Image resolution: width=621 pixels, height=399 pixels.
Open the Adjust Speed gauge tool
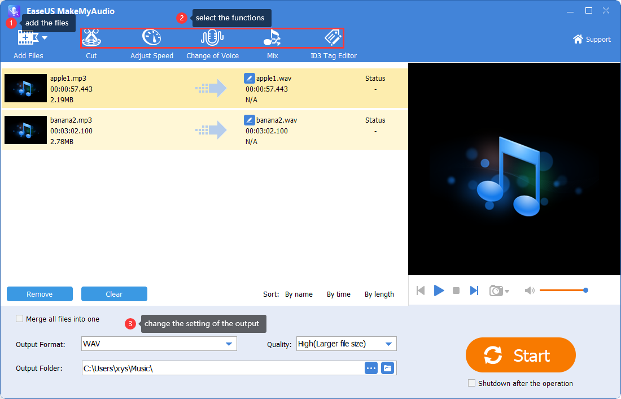[152, 38]
